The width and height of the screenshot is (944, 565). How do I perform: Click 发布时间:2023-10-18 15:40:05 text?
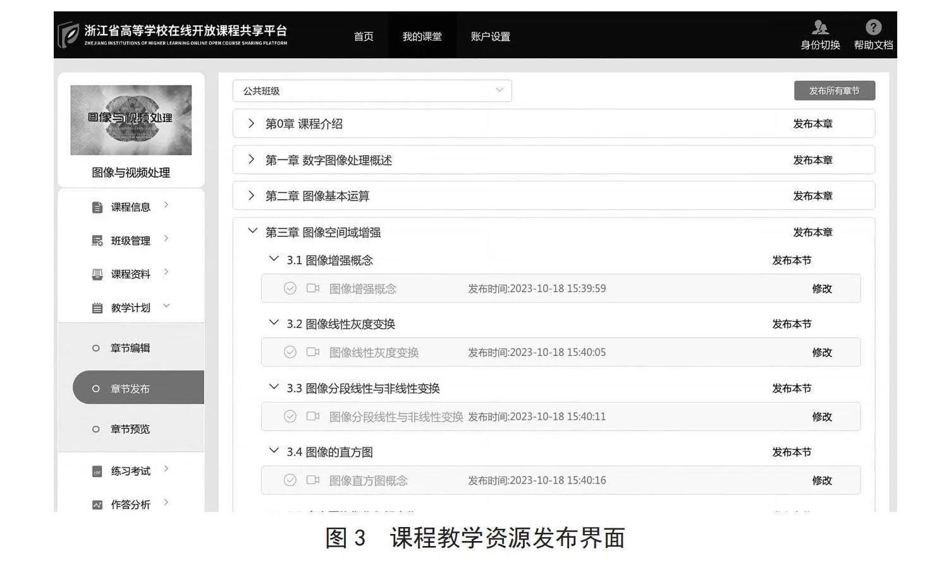tap(537, 353)
